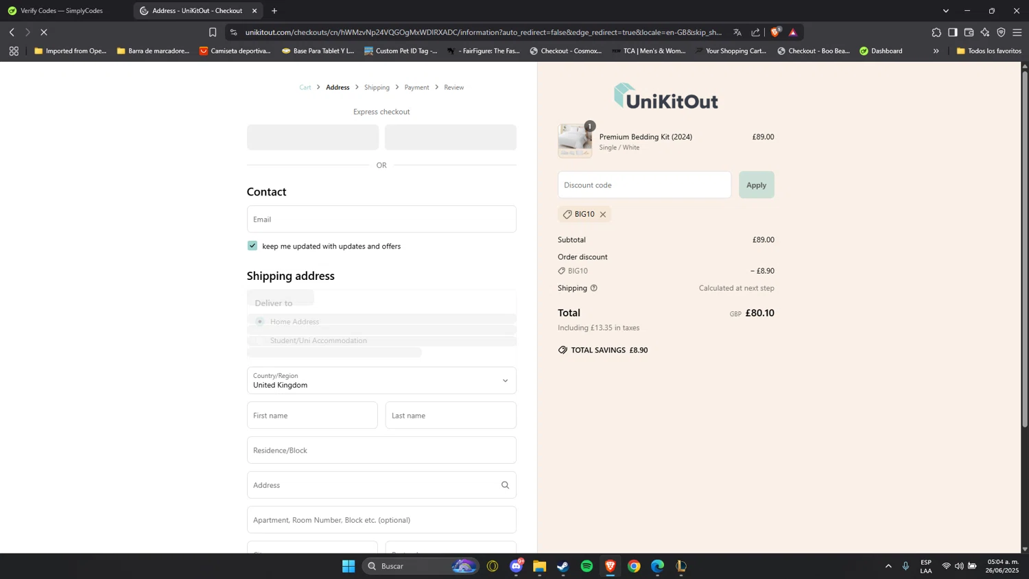Open Todos los favoritos folder

point(989,51)
